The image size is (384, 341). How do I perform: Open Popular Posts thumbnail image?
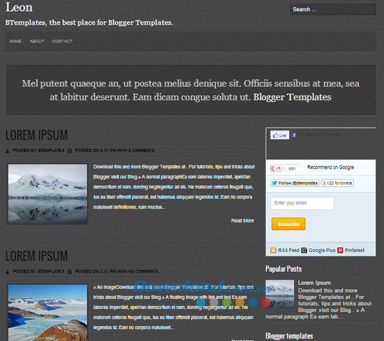[x=280, y=294]
